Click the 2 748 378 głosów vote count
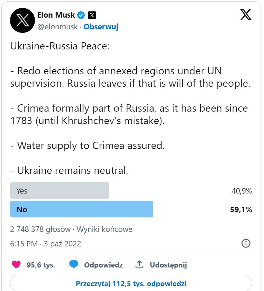 [x=40, y=229]
